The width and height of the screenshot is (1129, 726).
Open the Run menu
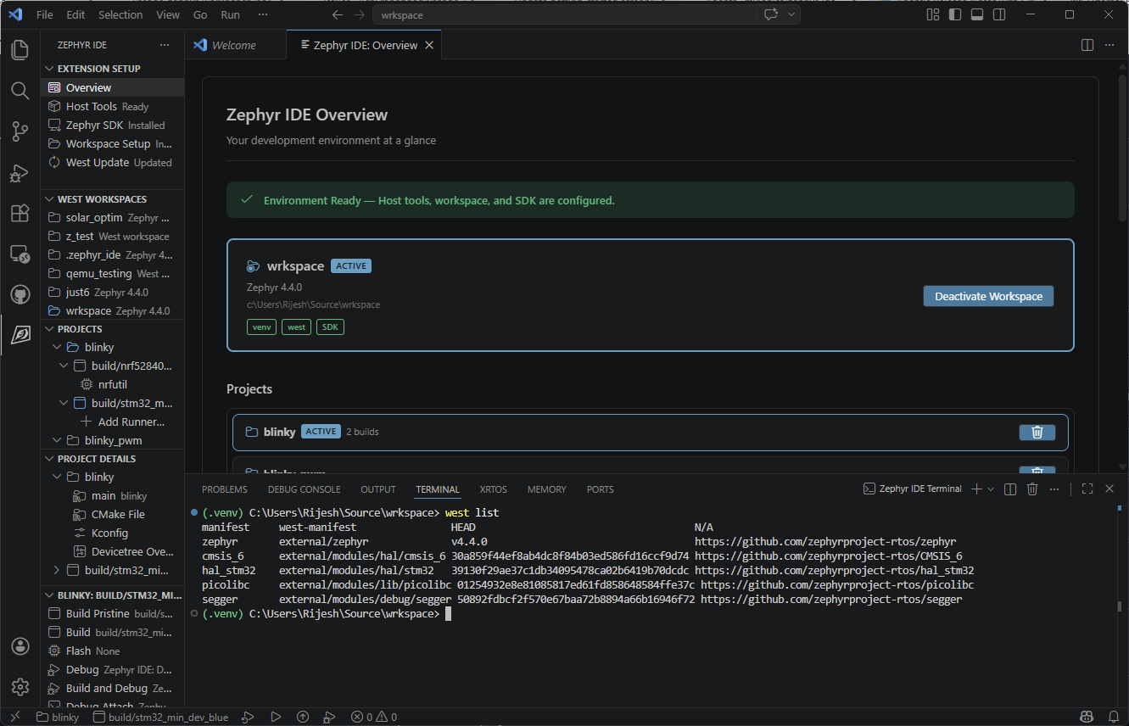230,14
